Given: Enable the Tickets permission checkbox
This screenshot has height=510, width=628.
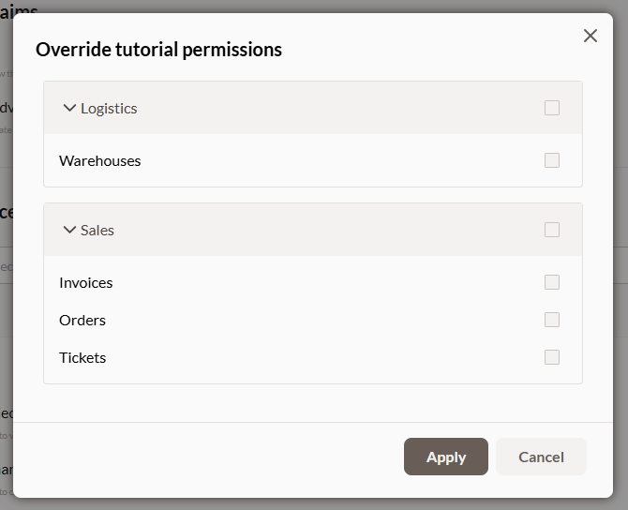Looking at the screenshot, I should coord(552,357).
